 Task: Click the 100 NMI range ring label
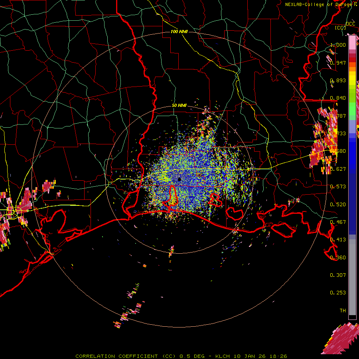[179, 32]
